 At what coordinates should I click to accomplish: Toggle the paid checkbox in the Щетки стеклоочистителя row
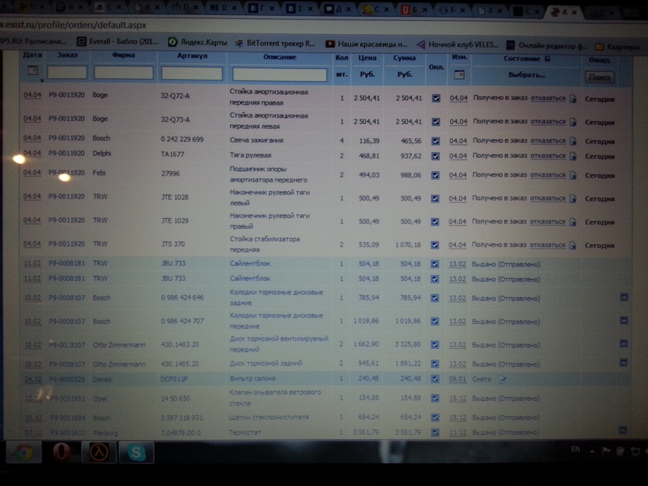click(435, 418)
